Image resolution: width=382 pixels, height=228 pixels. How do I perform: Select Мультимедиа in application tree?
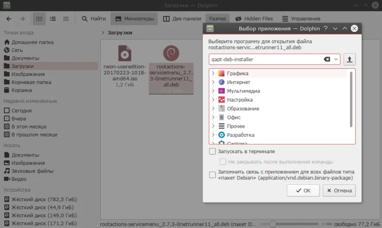pos(244,91)
